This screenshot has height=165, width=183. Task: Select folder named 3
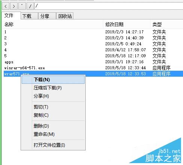[5, 44]
